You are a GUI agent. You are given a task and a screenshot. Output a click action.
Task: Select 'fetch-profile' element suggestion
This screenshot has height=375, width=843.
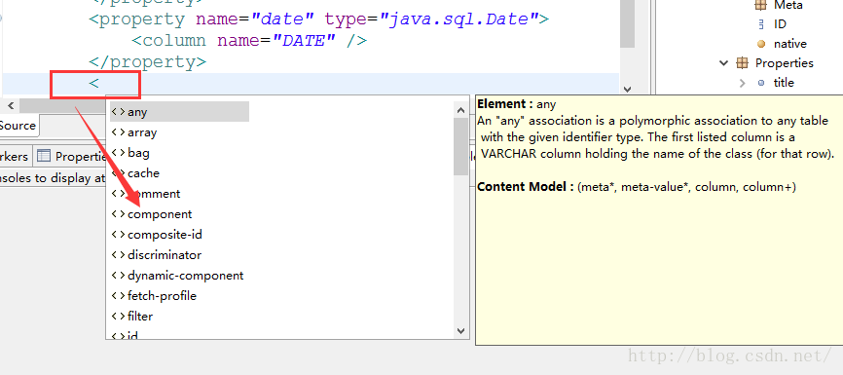click(162, 296)
